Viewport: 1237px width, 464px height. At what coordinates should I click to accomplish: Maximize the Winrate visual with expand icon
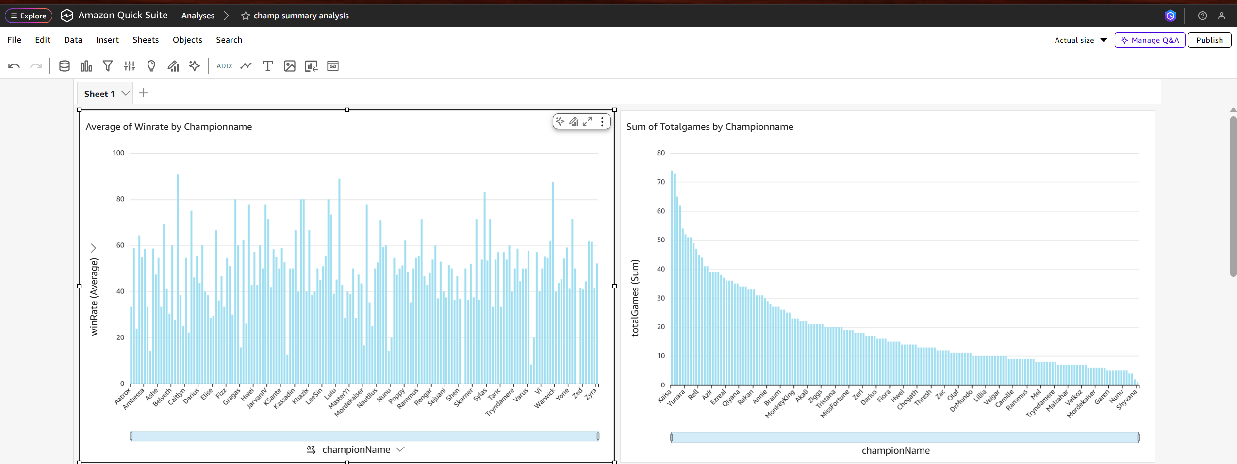click(588, 121)
